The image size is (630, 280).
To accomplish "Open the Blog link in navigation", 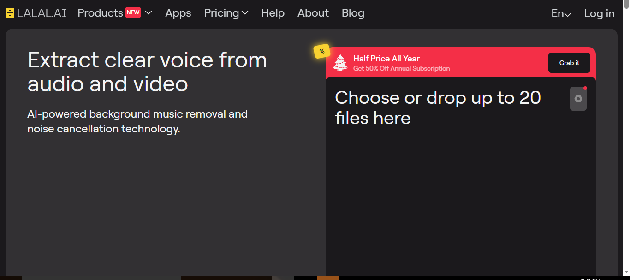I will 353,13.
